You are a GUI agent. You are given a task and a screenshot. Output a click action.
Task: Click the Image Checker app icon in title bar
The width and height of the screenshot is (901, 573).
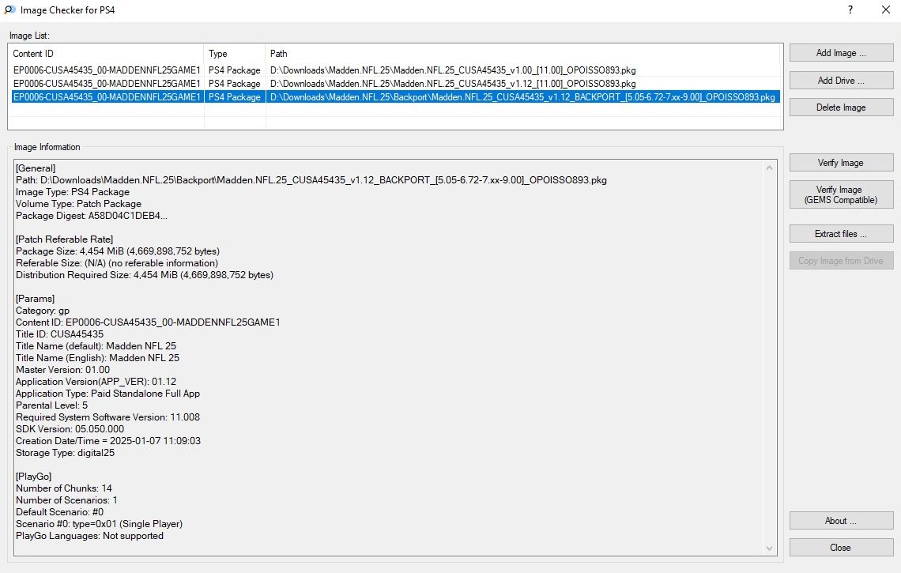pyautogui.click(x=9, y=9)
